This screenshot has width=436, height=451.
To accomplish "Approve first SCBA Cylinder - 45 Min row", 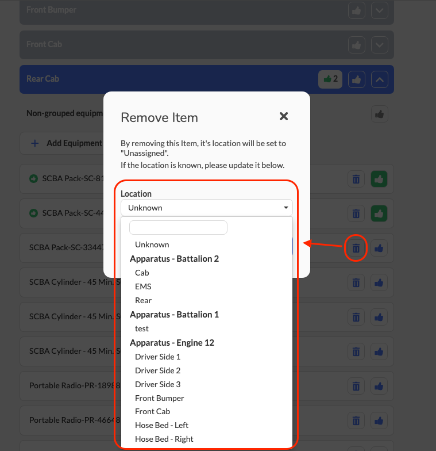I will tap(379, 283).
